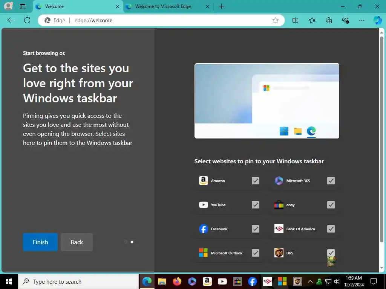Click the taskbar search box

point(78,281)
